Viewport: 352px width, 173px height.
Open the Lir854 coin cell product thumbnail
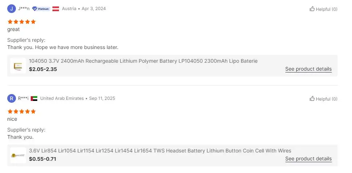18,155
